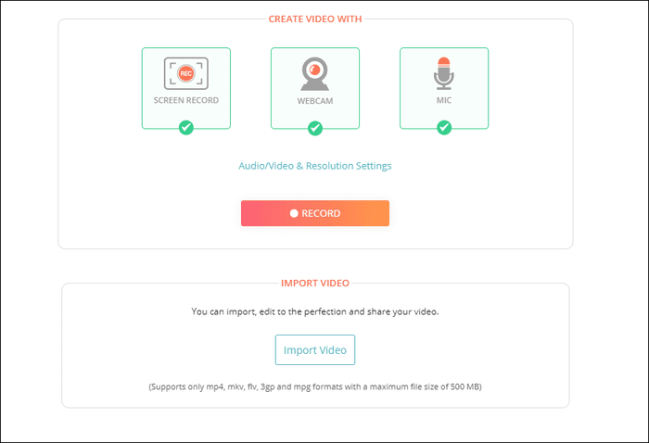Click the microphone icon
This screenshot has width=649, height=443.
click(x=444, y=73)
